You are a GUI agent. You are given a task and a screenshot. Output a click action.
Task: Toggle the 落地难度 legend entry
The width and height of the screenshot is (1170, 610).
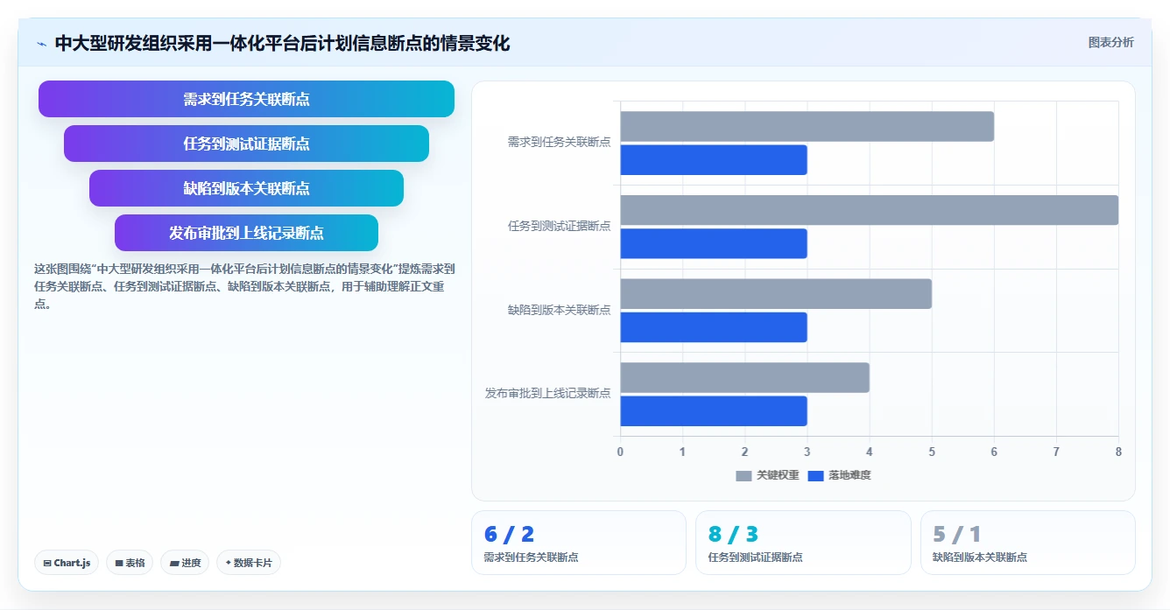tap(839, 475)
